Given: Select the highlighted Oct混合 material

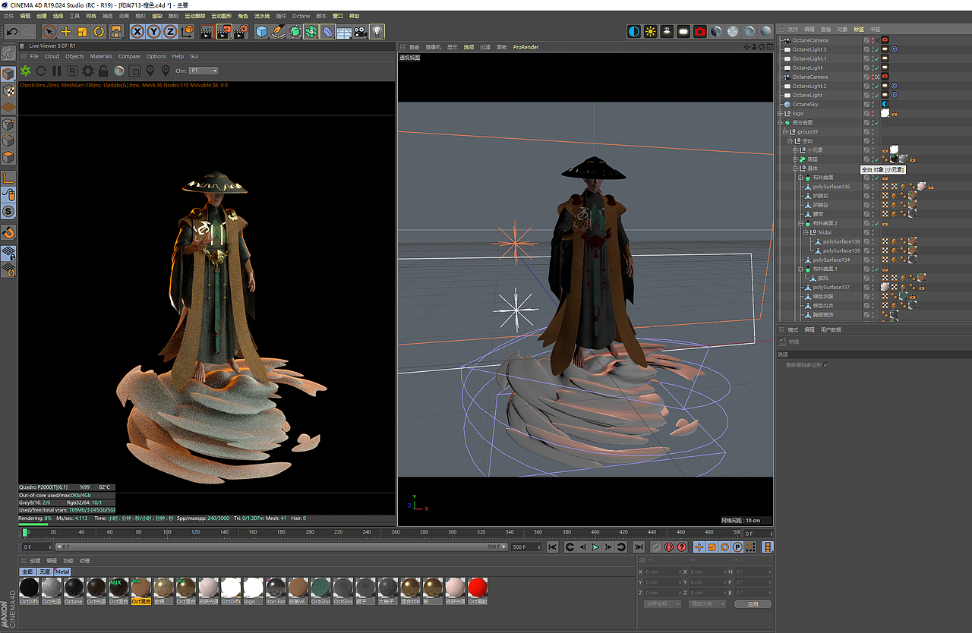Looking at the screenshot, I should tap(141, 590).
